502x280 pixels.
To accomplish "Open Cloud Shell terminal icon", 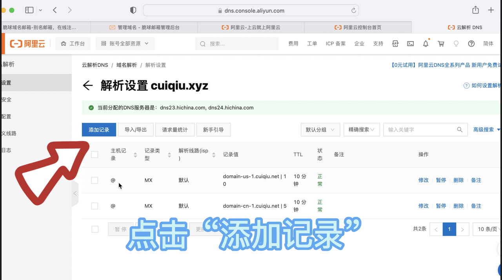I will (410, 43).
